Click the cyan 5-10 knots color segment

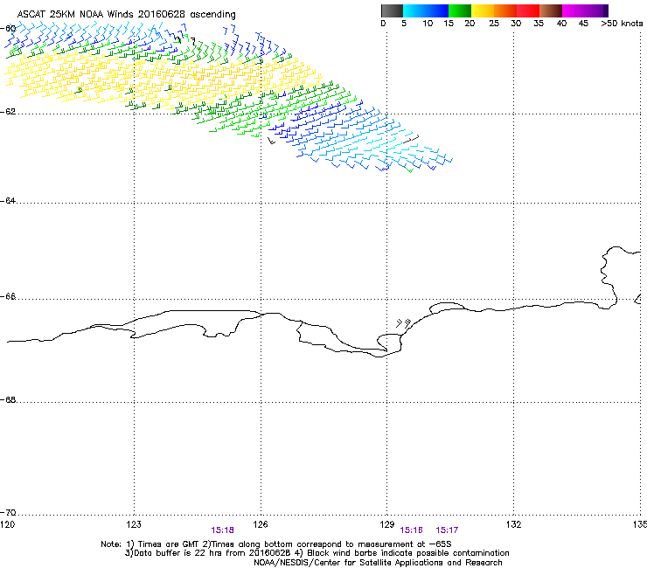tap(414, 10)
